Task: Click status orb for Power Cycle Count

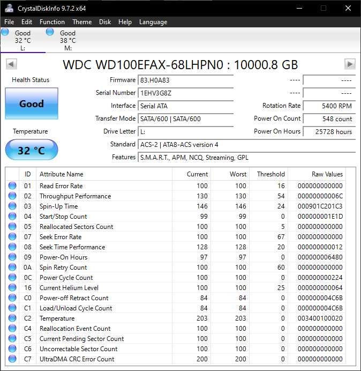Action: pos(12,277)
